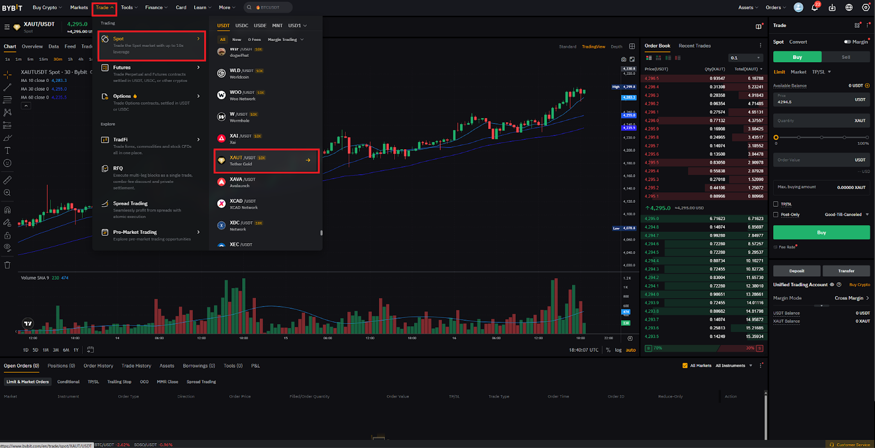
Task: Toggle the lock all drawings tool
Action: [8, 235]
